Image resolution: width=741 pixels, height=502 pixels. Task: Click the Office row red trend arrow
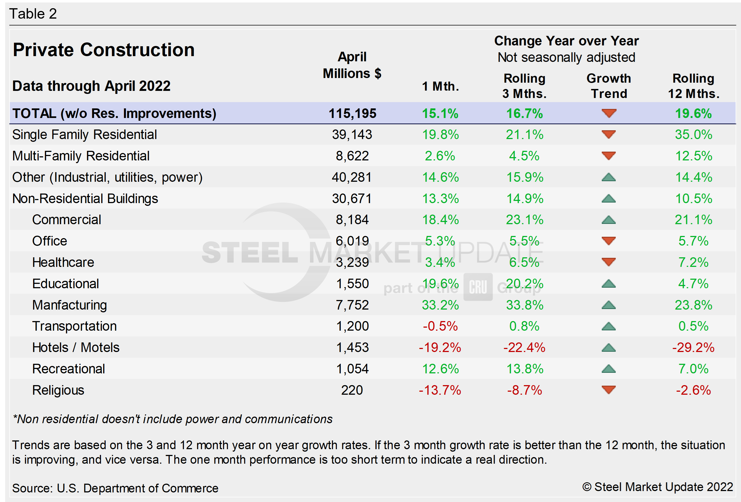click(609, 241)
